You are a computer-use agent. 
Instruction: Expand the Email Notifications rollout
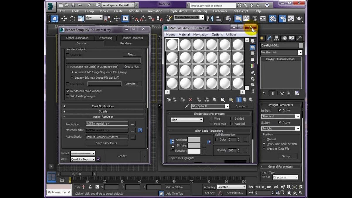[x=103, y=106]
